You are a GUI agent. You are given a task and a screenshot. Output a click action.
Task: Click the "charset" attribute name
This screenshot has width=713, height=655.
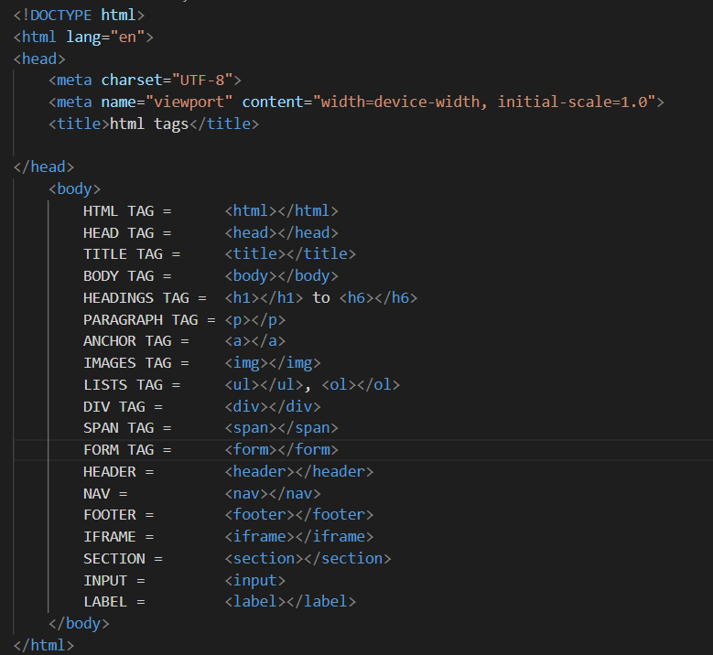tap(132, 80)
